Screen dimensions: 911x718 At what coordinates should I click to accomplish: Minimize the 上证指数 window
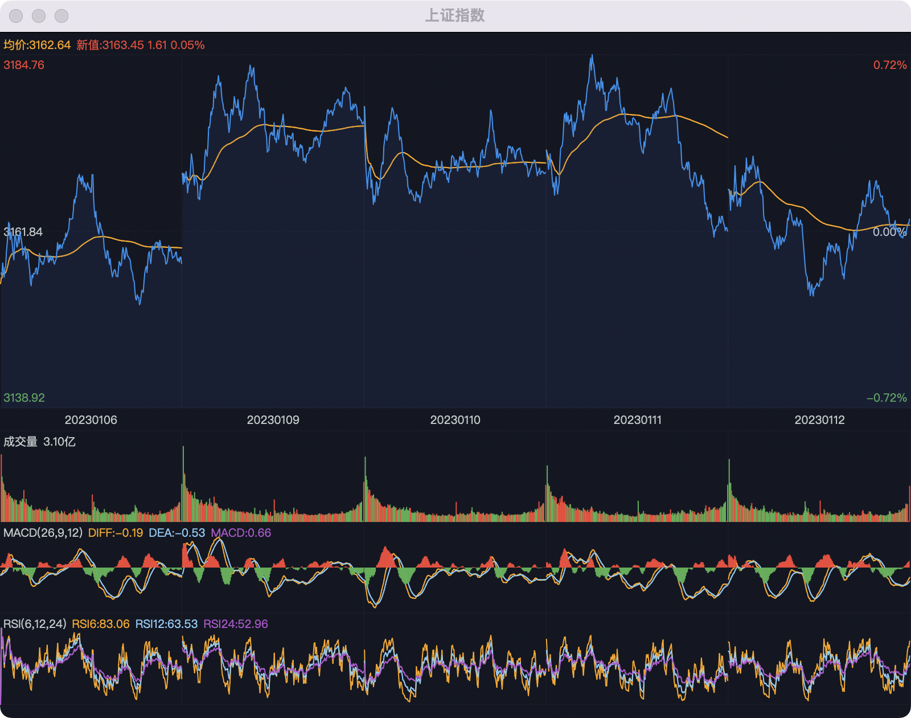pyautogui.click(x=39, y=16)
